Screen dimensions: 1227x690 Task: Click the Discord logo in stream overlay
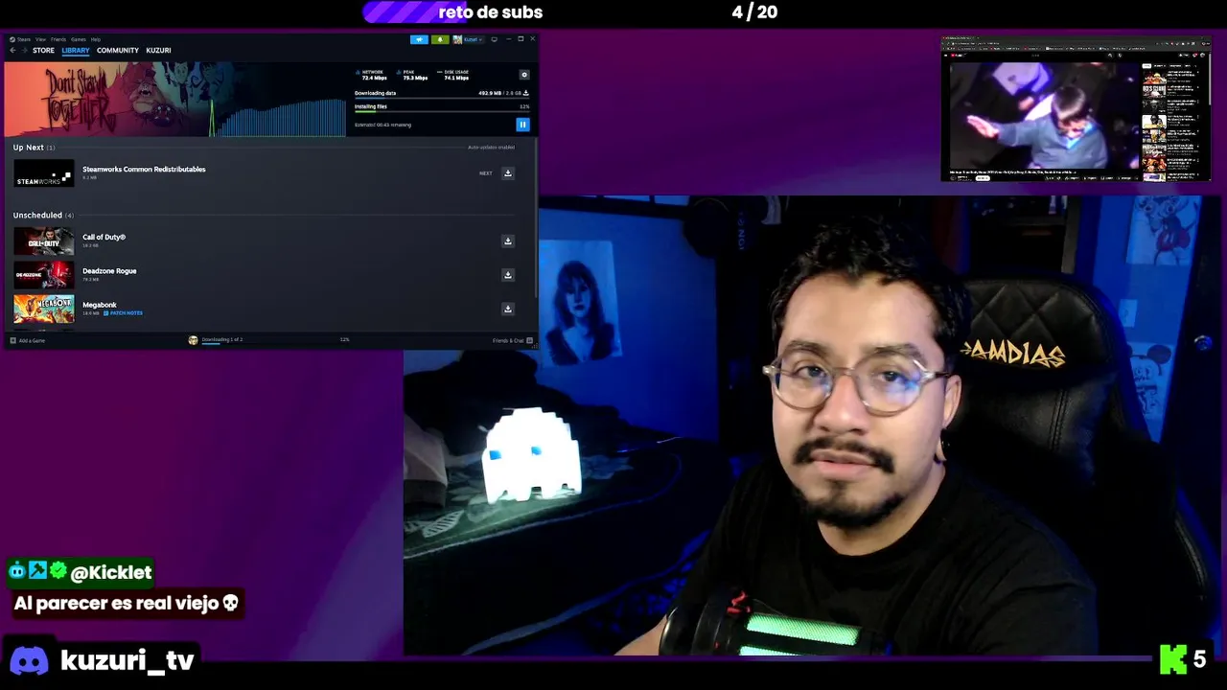coord(29,660)
